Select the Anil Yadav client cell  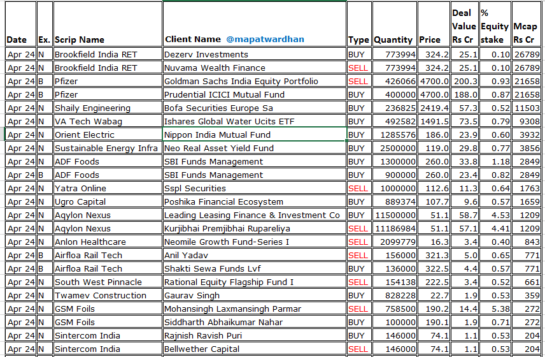tap(255, 256)
